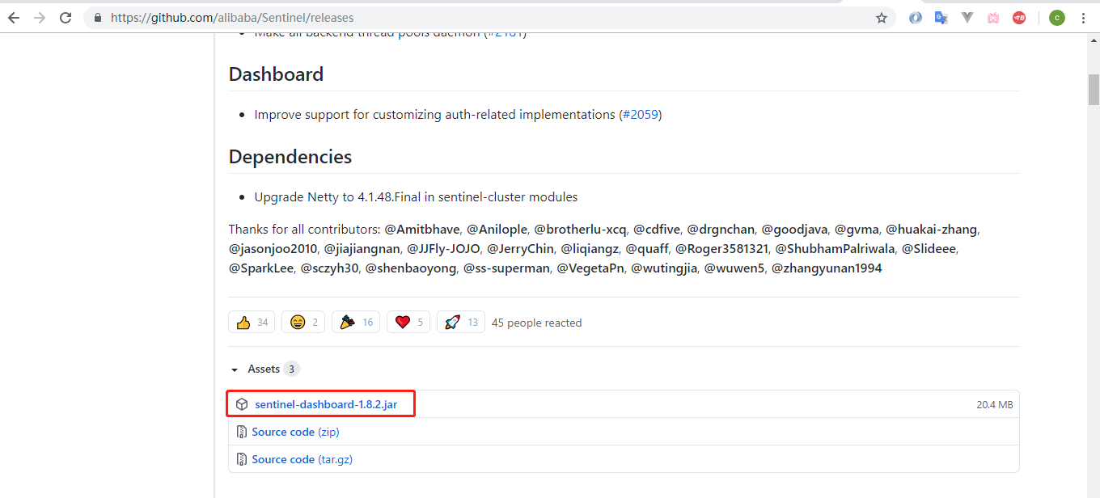Click the zip file icon for source code

click(241, 432)
